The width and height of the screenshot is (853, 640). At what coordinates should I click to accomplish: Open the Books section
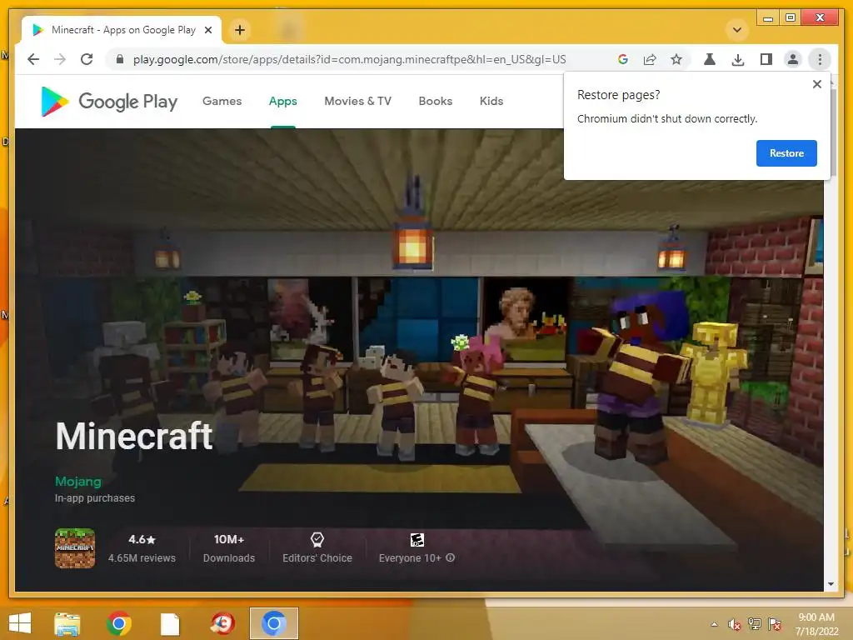pyautogui.click(x=435, y=101)
